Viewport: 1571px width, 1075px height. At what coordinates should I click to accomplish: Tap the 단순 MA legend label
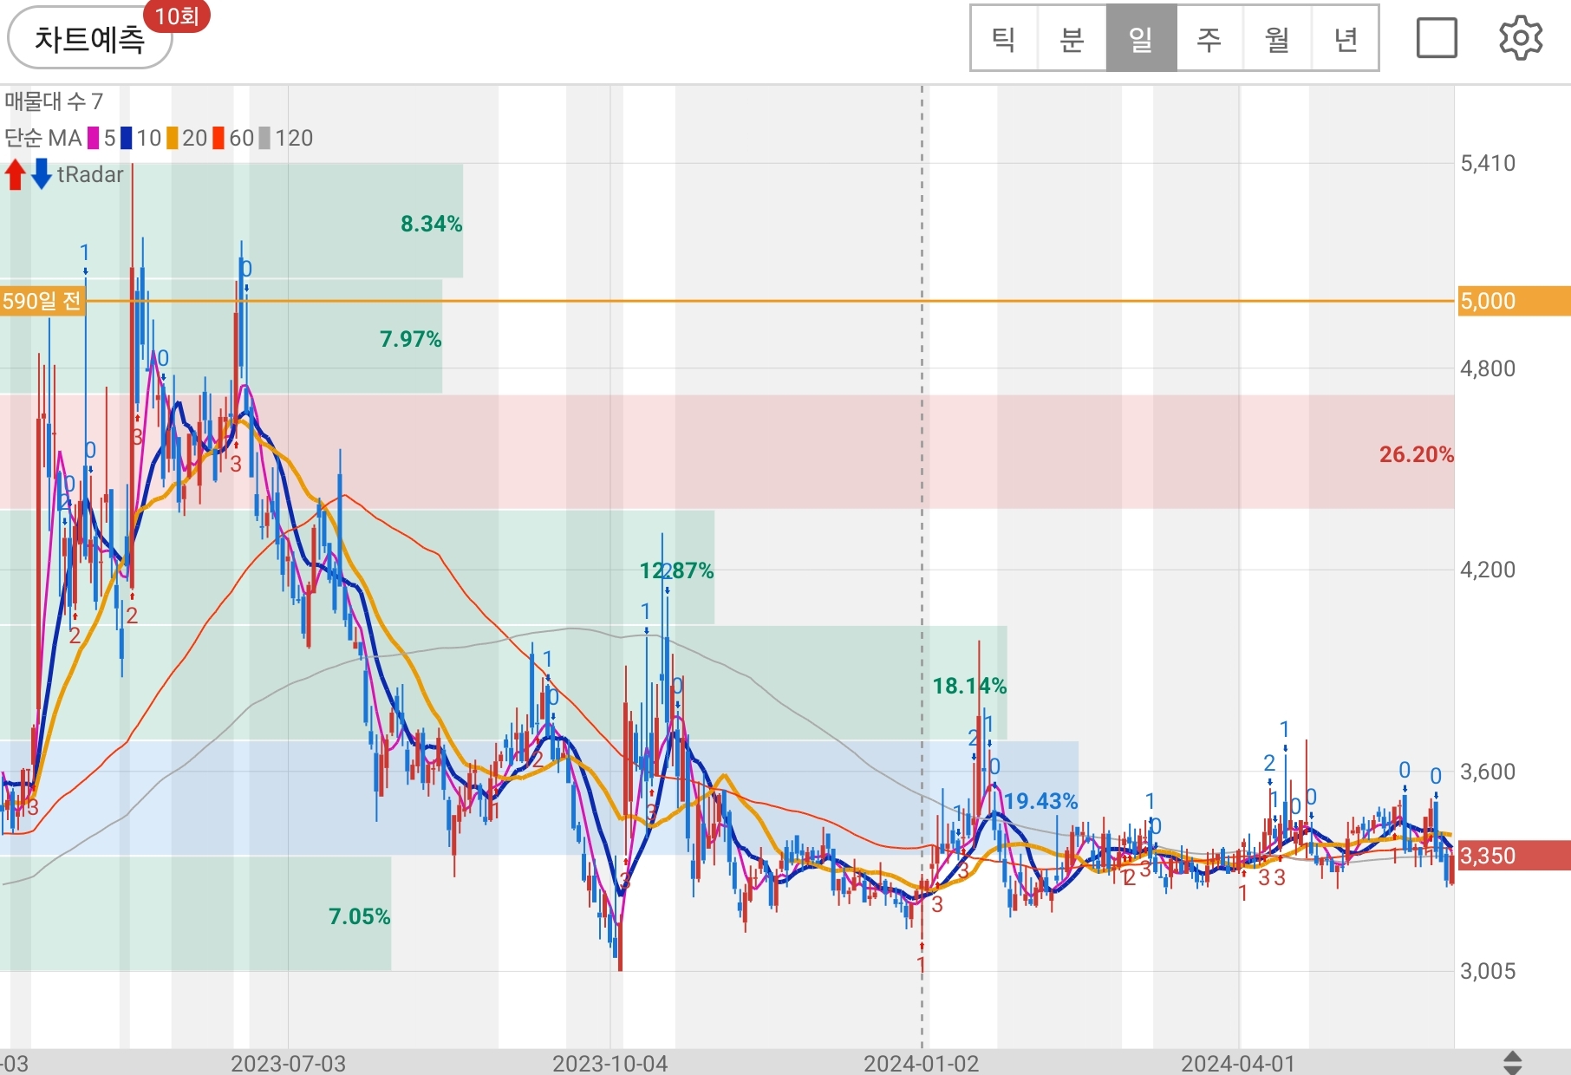(x=43, y=138)
